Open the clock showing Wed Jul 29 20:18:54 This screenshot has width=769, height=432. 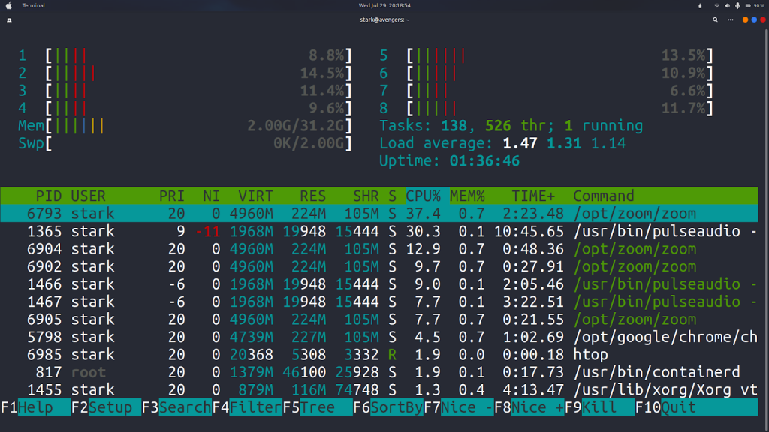click(384, 5)
